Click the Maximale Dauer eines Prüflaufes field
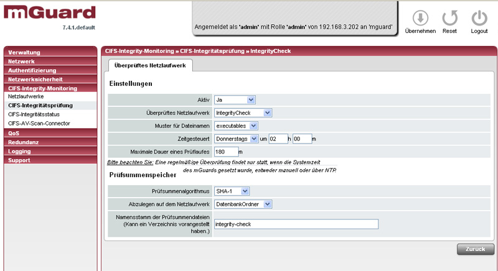This screenshot has height=271, width=498. pos(226,152)
